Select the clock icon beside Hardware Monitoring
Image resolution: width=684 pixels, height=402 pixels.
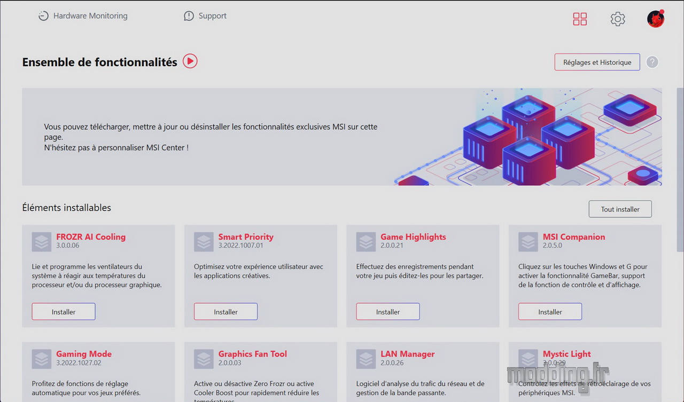[43, 16]
